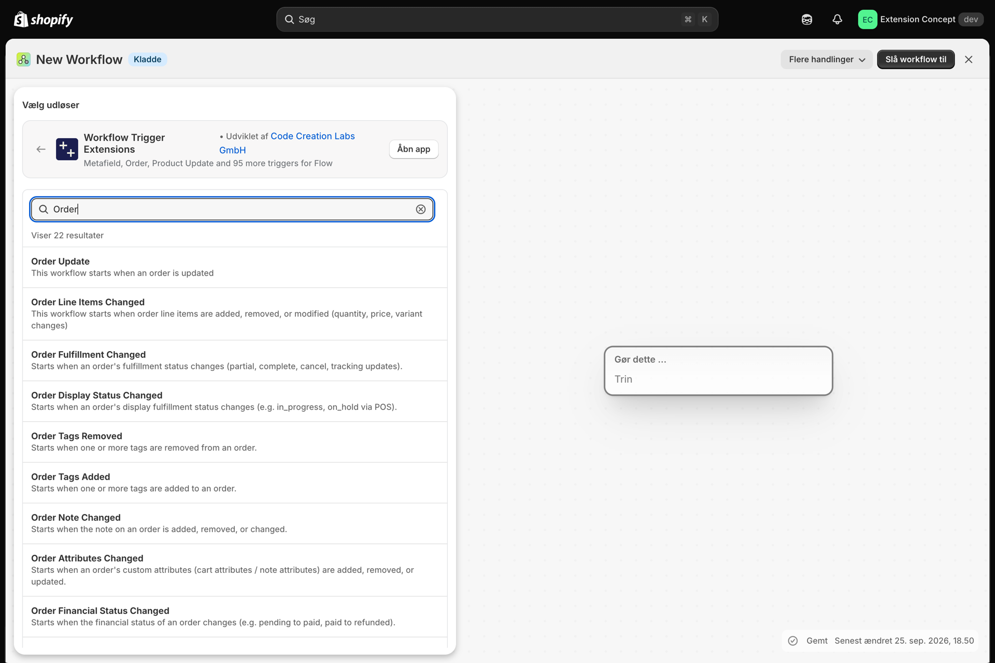995x663 pixels.
Task: Click the back arrow beside Workflow Trigger Extensions
Action: (41, 149)
